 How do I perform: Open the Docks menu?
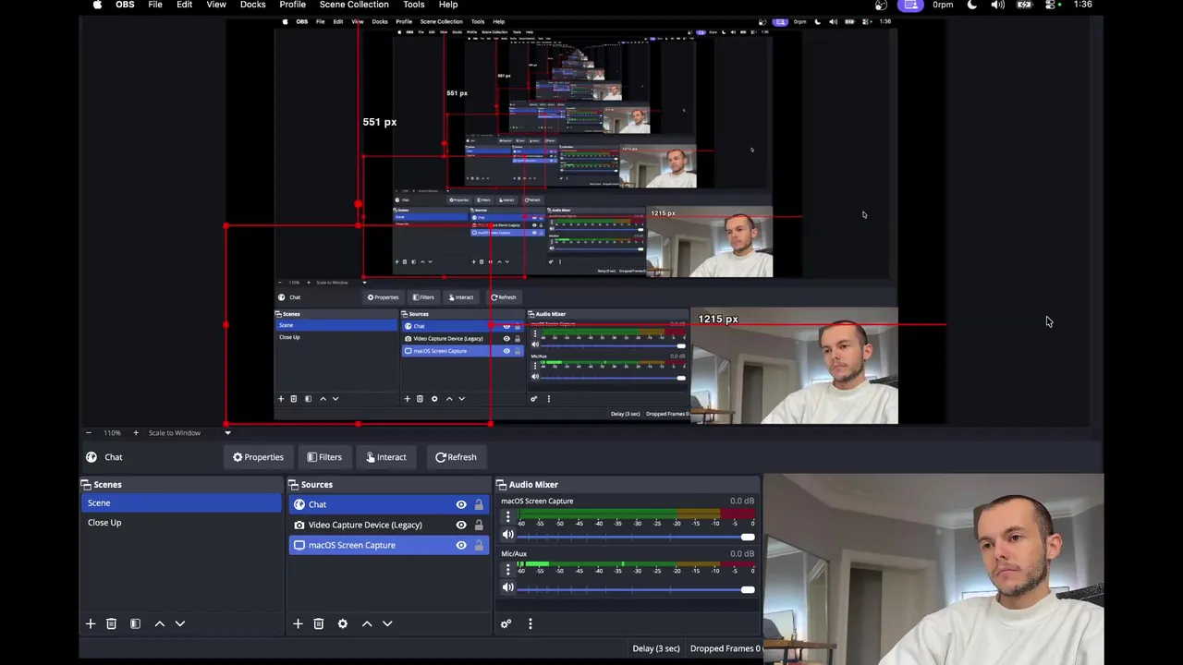click(x=253, y=5)
